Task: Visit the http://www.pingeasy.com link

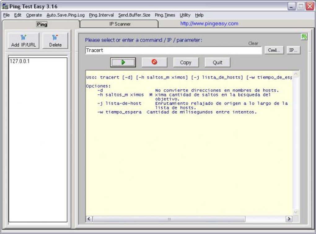Action: (x=209, y=24)
